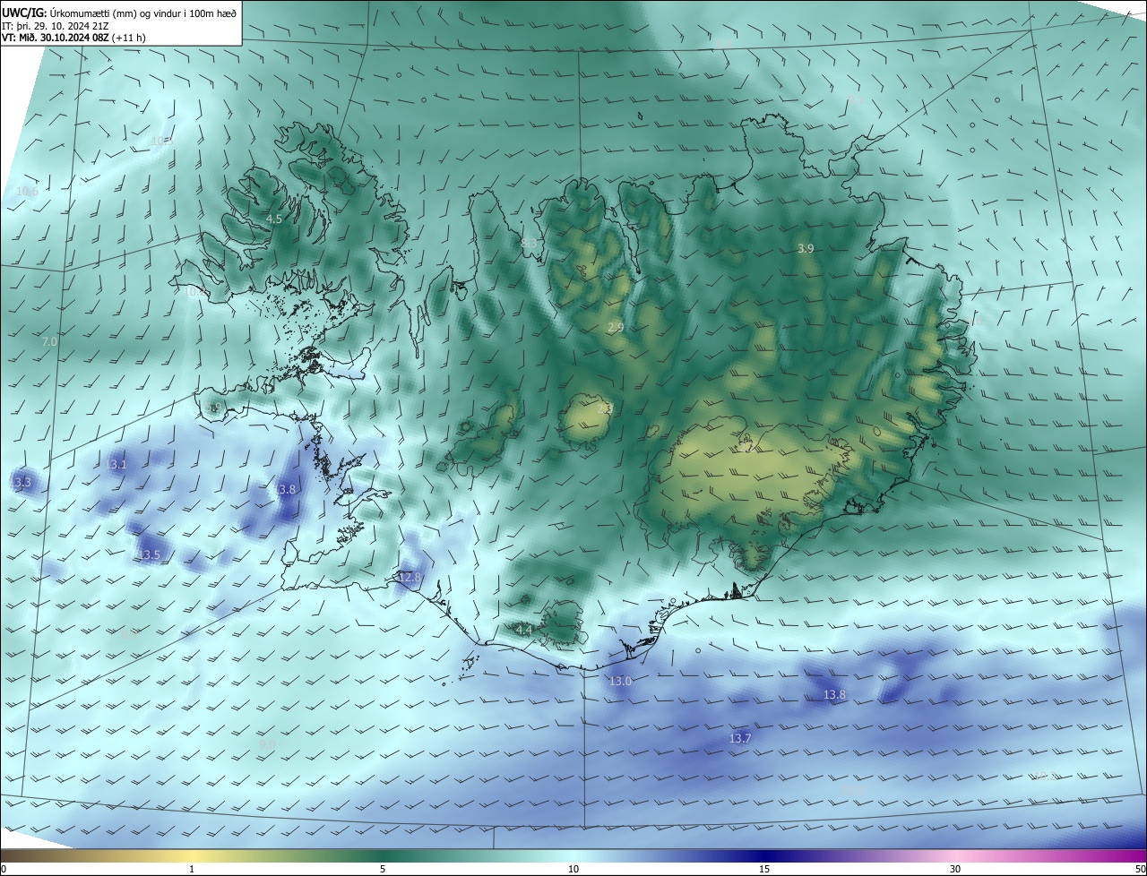Click the 13.7 value over the southern sea

coord(740,739)
